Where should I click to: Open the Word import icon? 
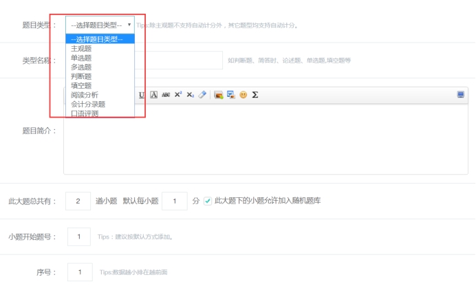(230, 95)
